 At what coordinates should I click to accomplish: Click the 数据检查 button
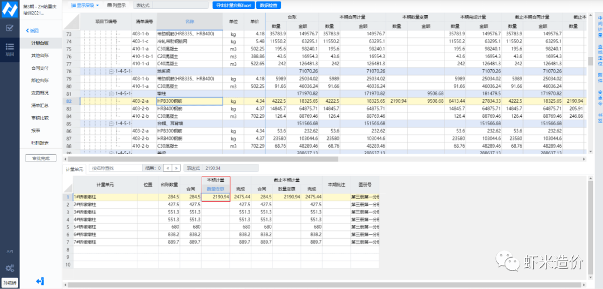point(269,5)
